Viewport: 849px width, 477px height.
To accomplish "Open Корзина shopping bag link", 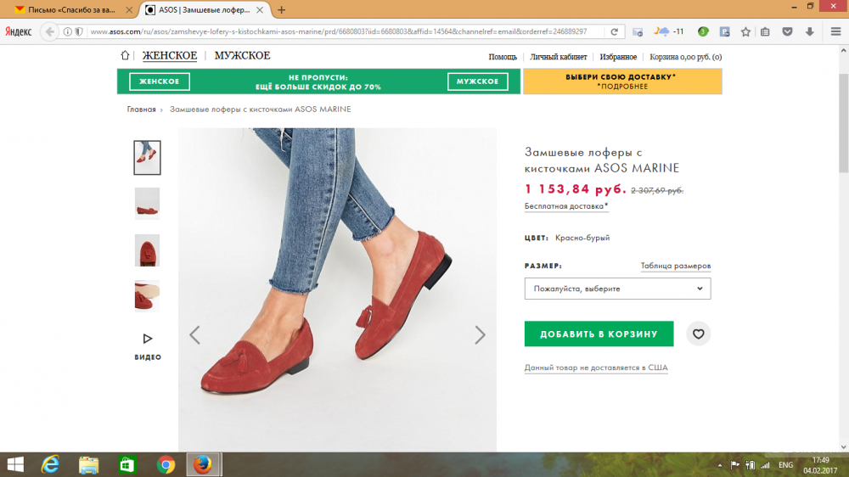I will coord(685,57).
